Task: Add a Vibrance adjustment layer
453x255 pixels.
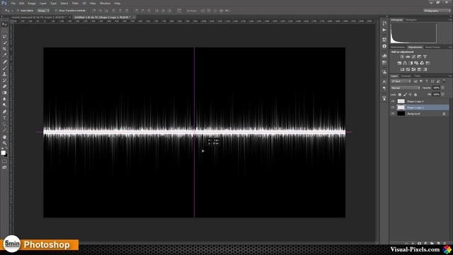Action: [x=425, y=57]
